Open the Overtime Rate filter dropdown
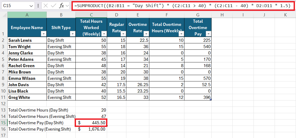 [146, 34]
